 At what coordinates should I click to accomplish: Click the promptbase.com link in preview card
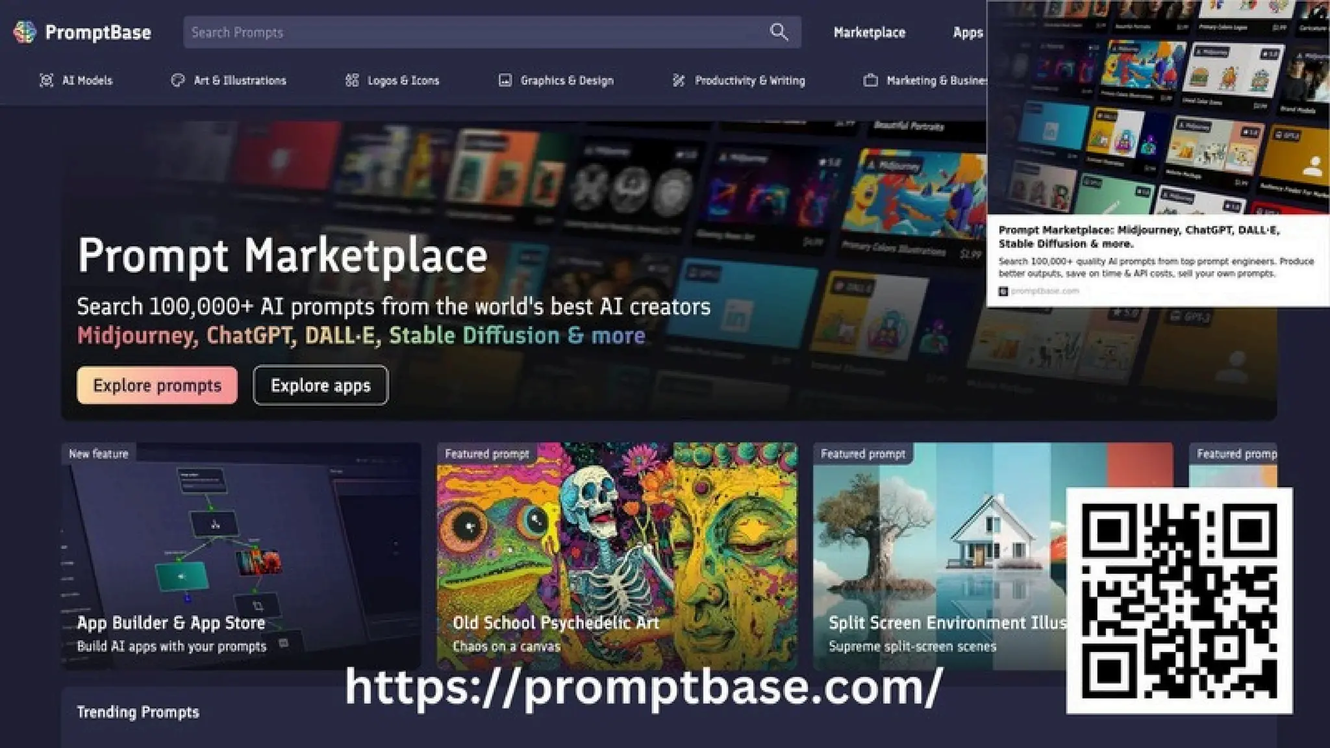point(1044,291)
